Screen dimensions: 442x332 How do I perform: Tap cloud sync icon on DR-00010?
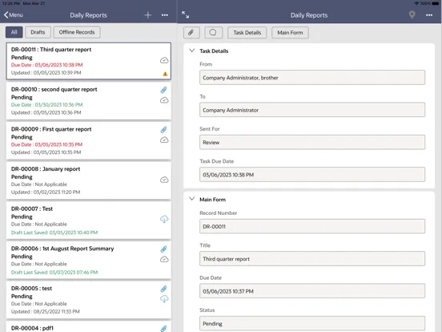[164, 100]
